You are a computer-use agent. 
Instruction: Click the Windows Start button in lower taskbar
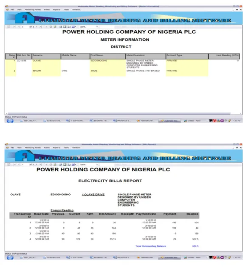click(10, 258)
